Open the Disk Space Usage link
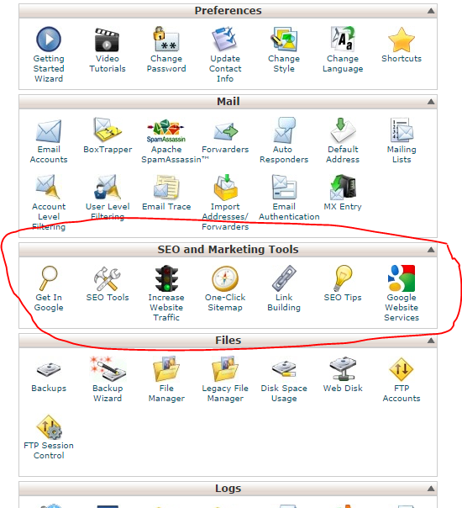The width and height of the screenshot is (462, 508). tap(284, 394)
